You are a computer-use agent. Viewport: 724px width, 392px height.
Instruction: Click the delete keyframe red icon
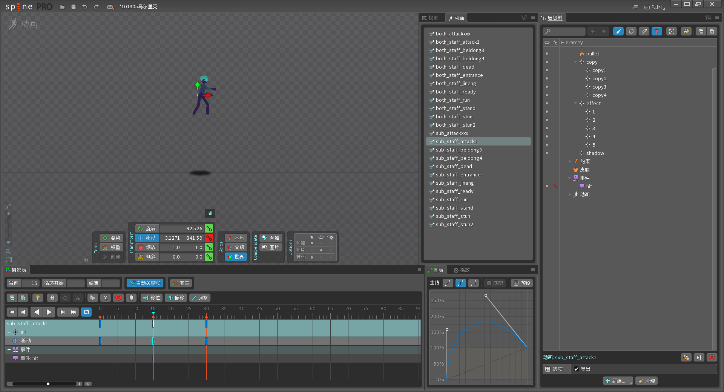[x=118, y=298]
